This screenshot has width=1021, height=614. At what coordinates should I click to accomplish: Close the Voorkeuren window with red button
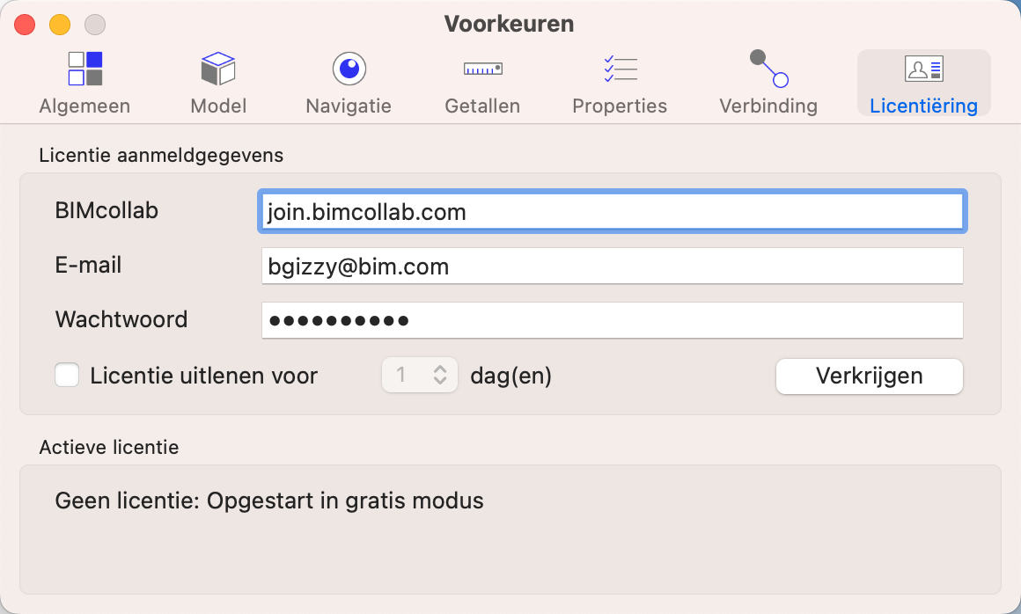pyautogui.click(x=25, y=25)
